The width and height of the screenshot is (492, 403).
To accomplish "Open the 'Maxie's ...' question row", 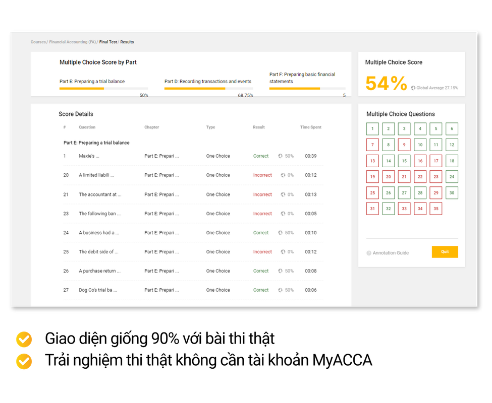I will click(193, 156).
